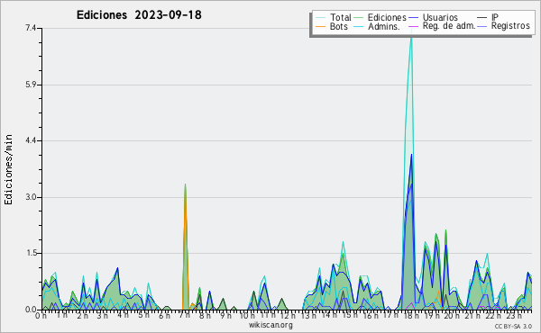Click the Reg. de adm. legend entry
Image resolution: width=541 pixels, height=333 pixels.
click(x=442, y=26)
